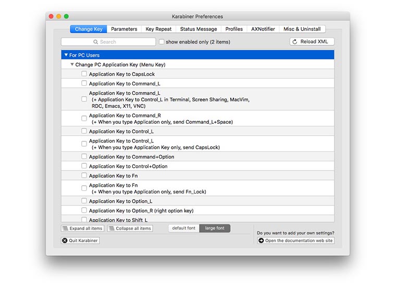Open the Parameters tab
This screenshot has width=396, height=286.
pyautogui.click(x=124, y=29)
